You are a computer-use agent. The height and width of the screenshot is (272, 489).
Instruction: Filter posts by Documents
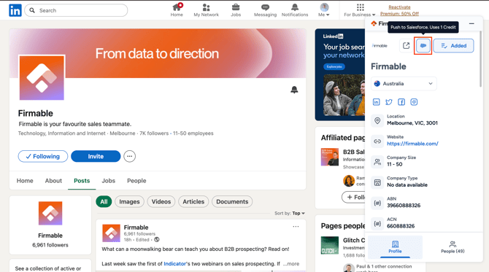pos(232,201)
